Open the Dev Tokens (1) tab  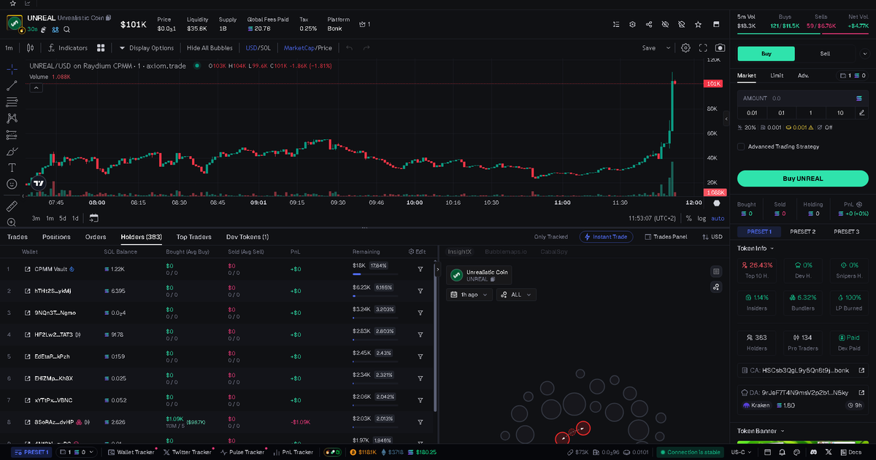click(x=247, y=237)
